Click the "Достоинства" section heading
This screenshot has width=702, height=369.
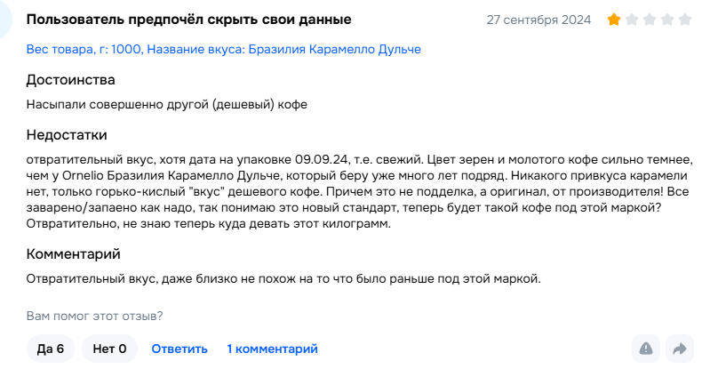tap(71, 80)
